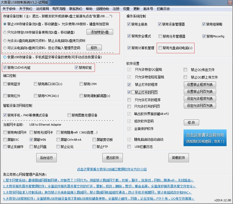Enable the 禁用蓝牙 checkbox

coord(5,84)
